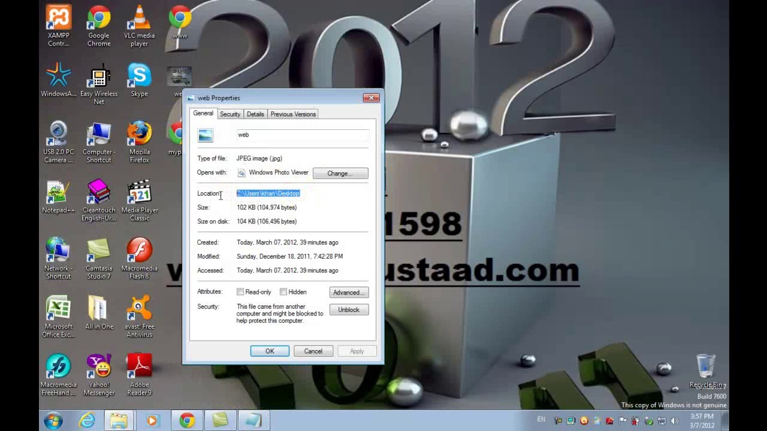Select the VLC media player desktop icon
Viewport: 767px width, 431px height.
139,26
